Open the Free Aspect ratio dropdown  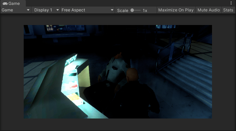click(87, 10)
